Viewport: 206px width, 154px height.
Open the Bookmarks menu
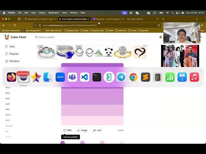pos(54,13)
